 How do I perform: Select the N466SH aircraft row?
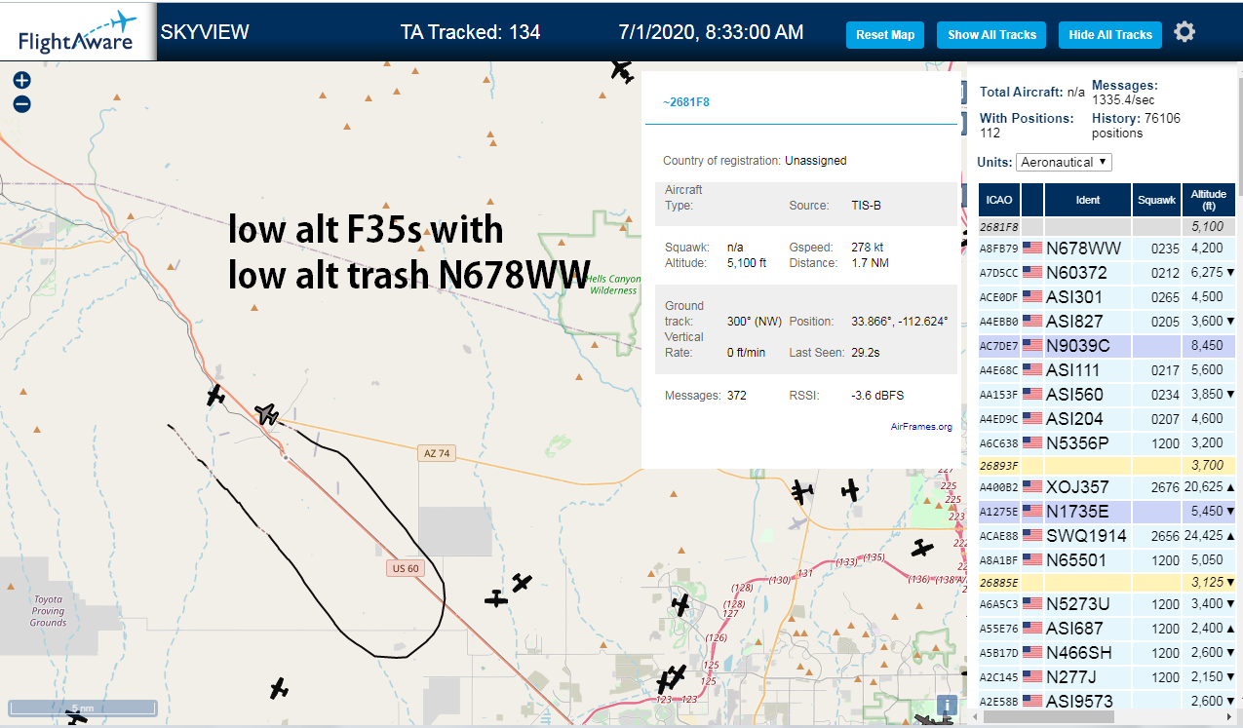[1108, 653]
